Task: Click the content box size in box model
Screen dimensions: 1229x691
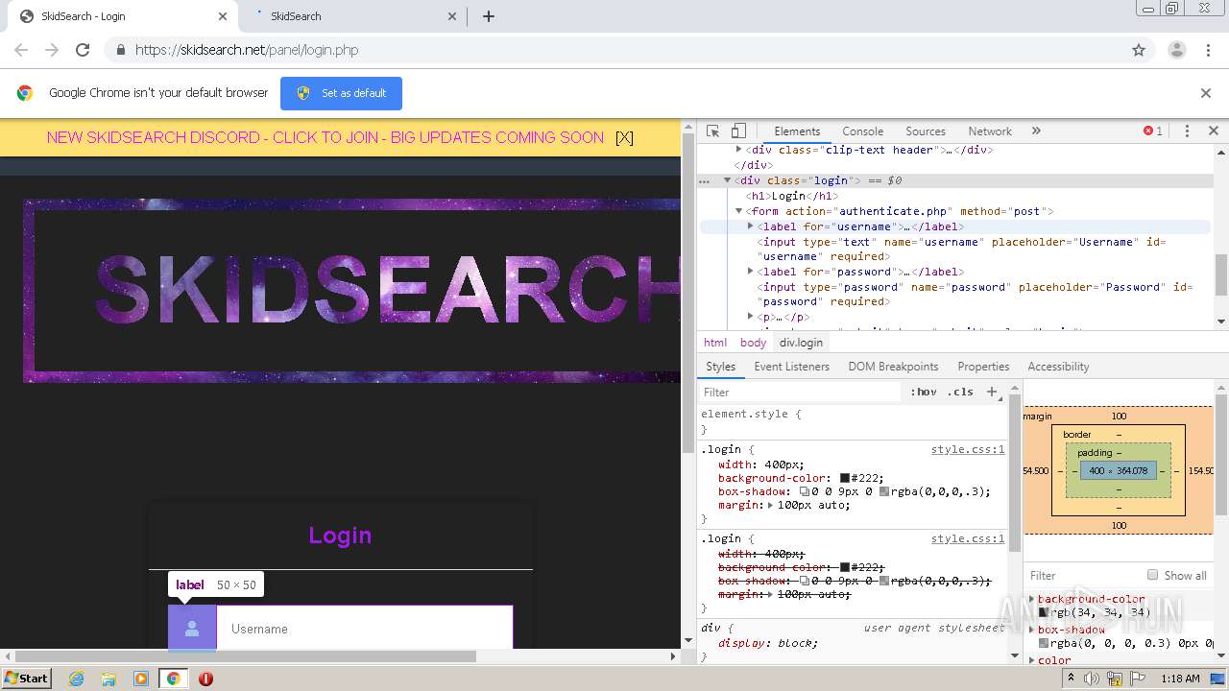Action: pyautogui.click(x=1118, y=471)
